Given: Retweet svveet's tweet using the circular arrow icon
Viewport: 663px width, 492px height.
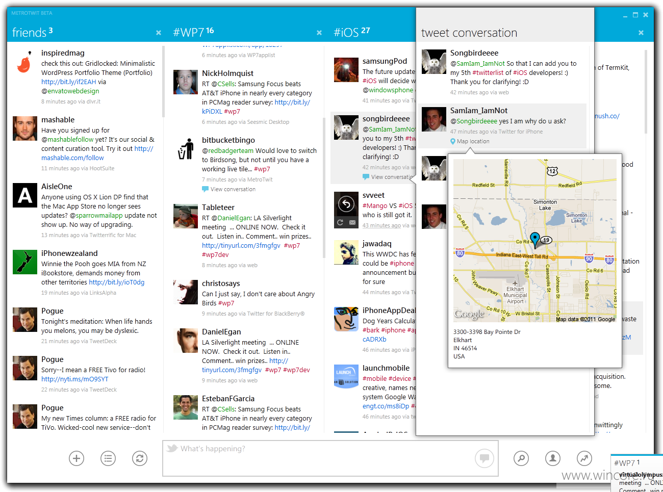Looking at the screenshot, I should (x=340, y=222).
